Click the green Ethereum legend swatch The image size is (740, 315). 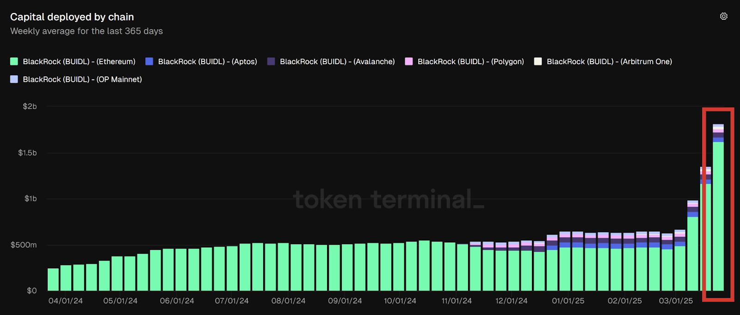[14, 61]
